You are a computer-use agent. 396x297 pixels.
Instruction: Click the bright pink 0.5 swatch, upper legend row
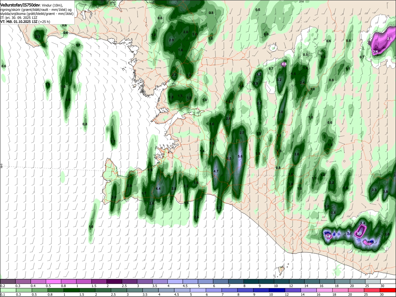pyautogui.click(x=53, y=281)
